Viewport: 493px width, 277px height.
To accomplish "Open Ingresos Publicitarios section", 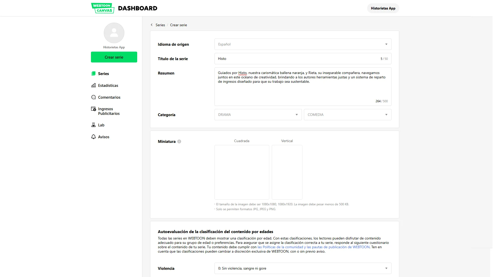I will 109,111.
